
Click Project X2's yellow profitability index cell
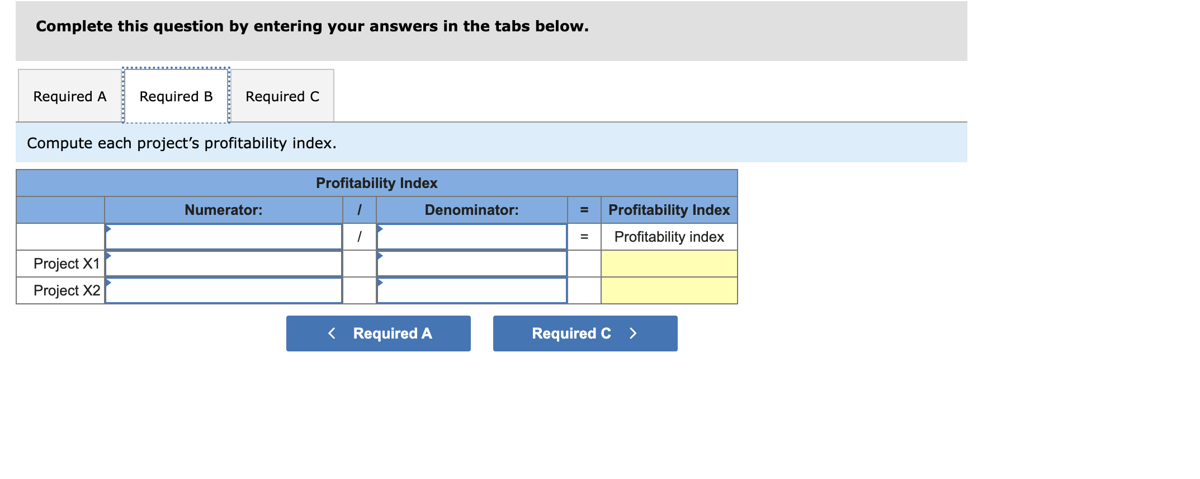pyautogui.click(x=669, y=290)
